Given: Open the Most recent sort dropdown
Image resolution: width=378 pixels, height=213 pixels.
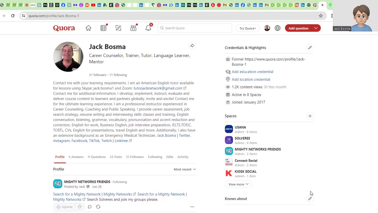Looking at the screenshot, I should pyautogui.click(x=185, y=169).
